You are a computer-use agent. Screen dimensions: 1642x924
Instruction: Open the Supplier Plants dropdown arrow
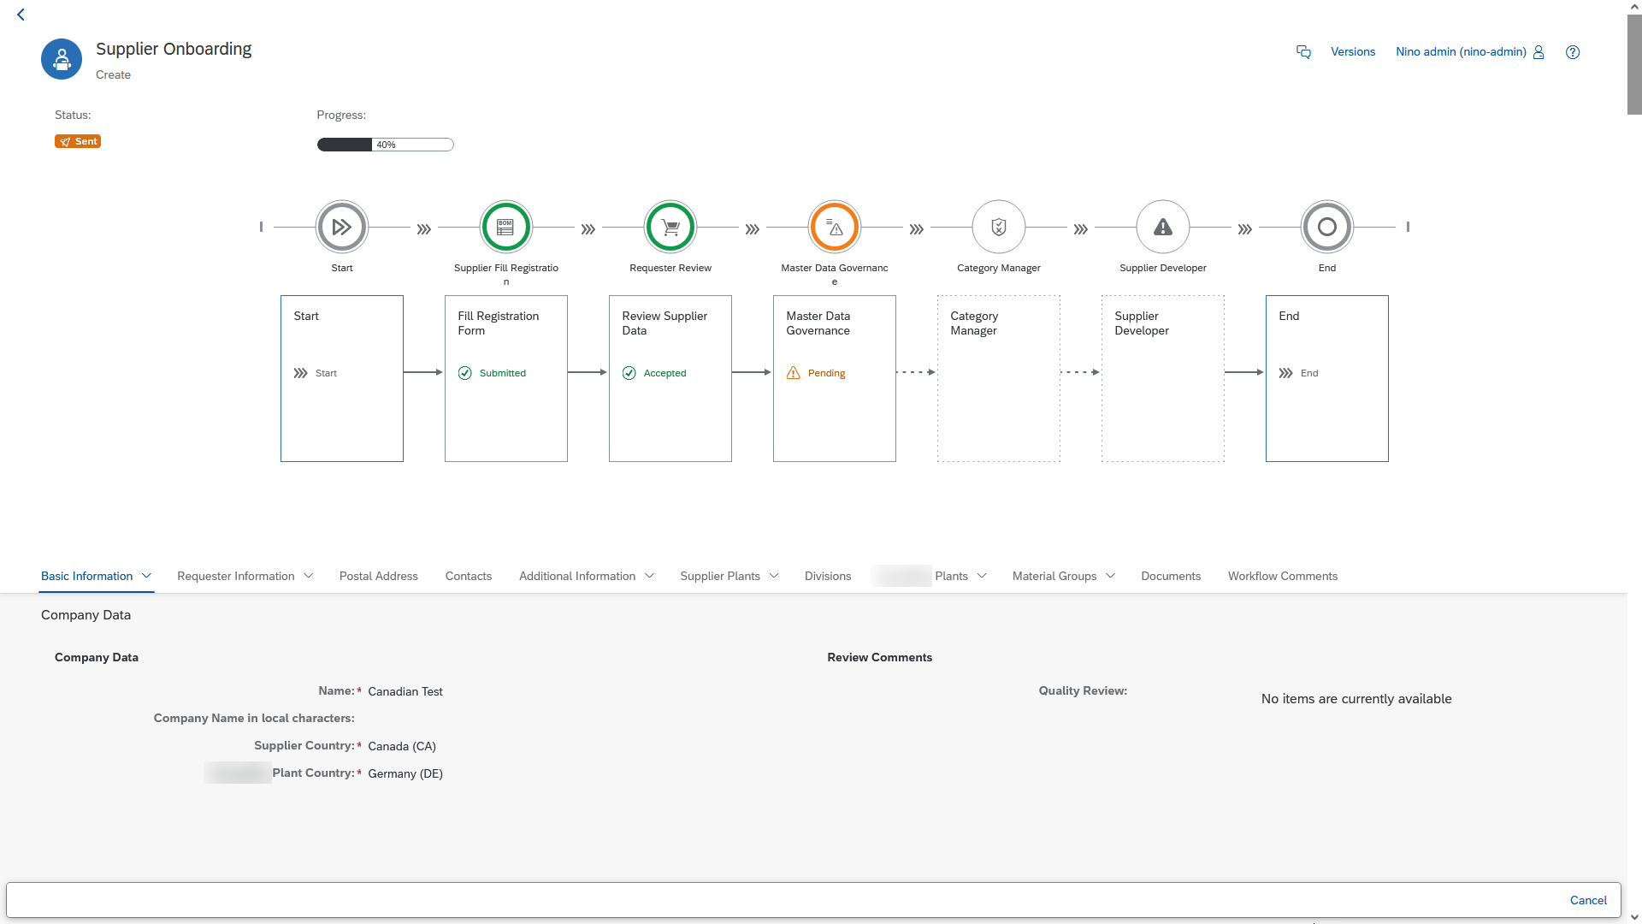coord(774,576)
